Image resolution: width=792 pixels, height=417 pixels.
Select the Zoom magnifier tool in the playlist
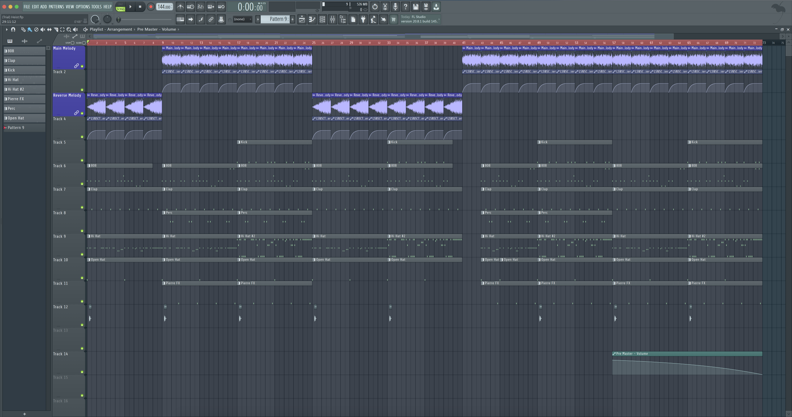point(69,29)
